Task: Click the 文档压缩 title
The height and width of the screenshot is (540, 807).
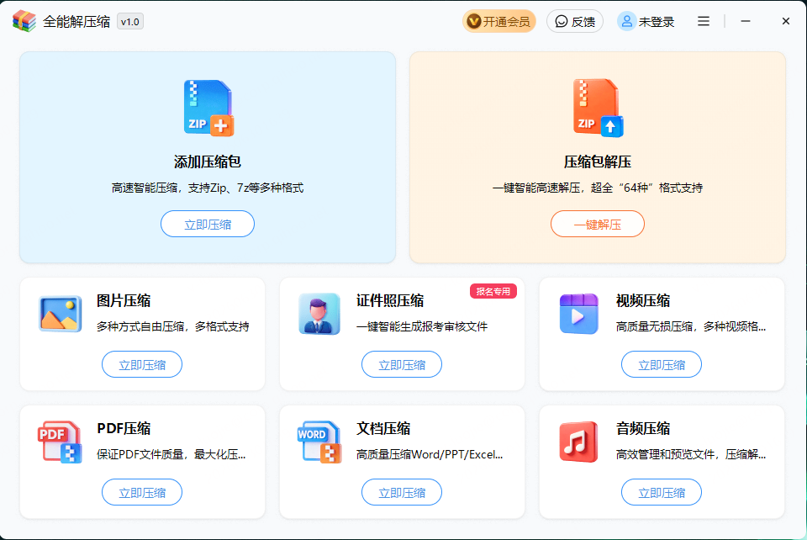Action: tap(383, 428)
